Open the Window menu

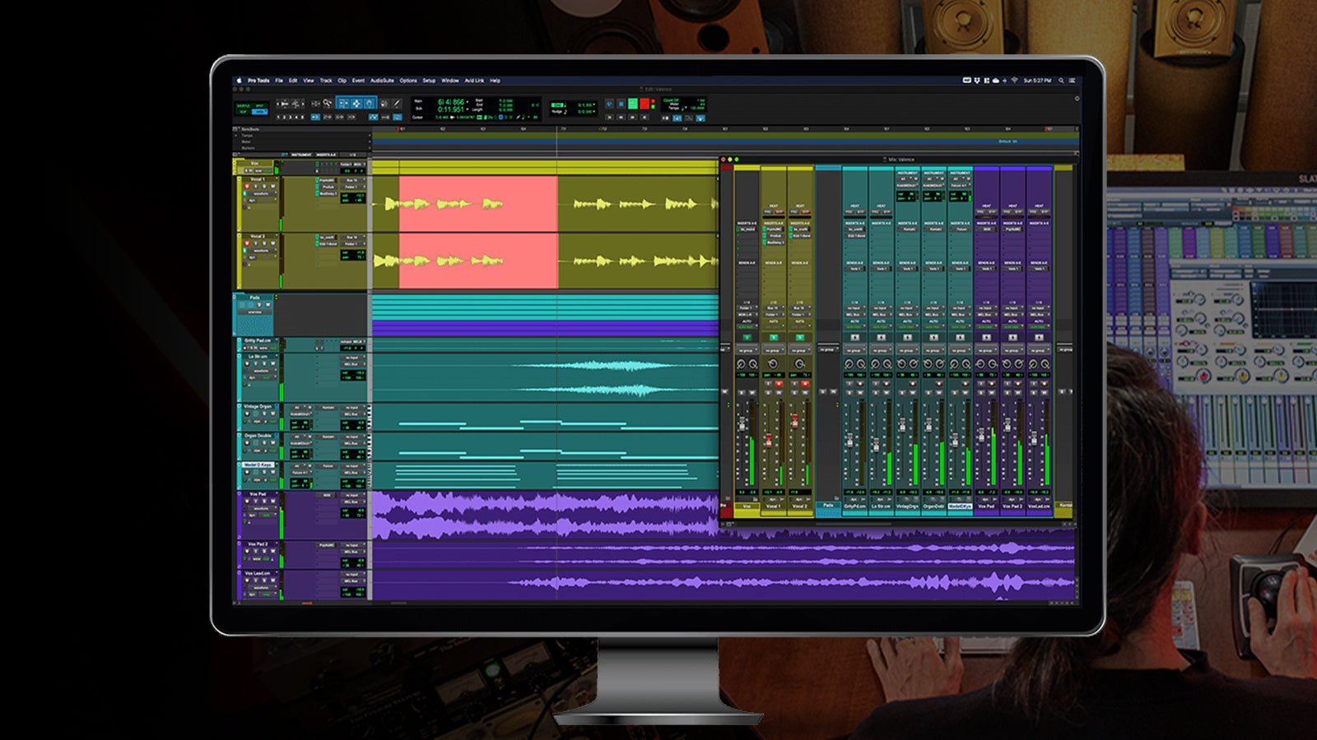[450, 81]
